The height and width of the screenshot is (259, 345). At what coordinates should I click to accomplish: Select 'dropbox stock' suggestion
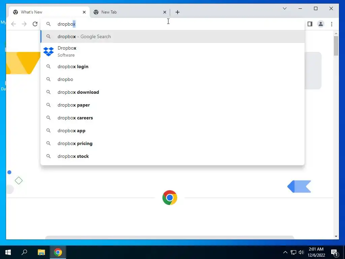click(172, 156)
